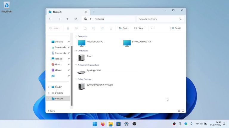Click the Forward navigation arrow
Viewport: 229px width, 128px height.
click(x=59, y=19)
